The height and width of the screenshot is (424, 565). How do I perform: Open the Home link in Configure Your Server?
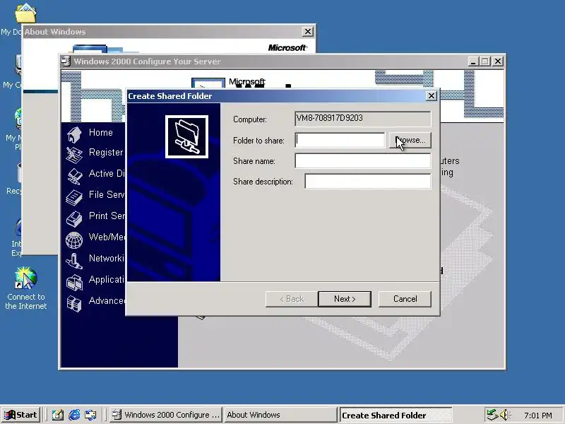101,132
